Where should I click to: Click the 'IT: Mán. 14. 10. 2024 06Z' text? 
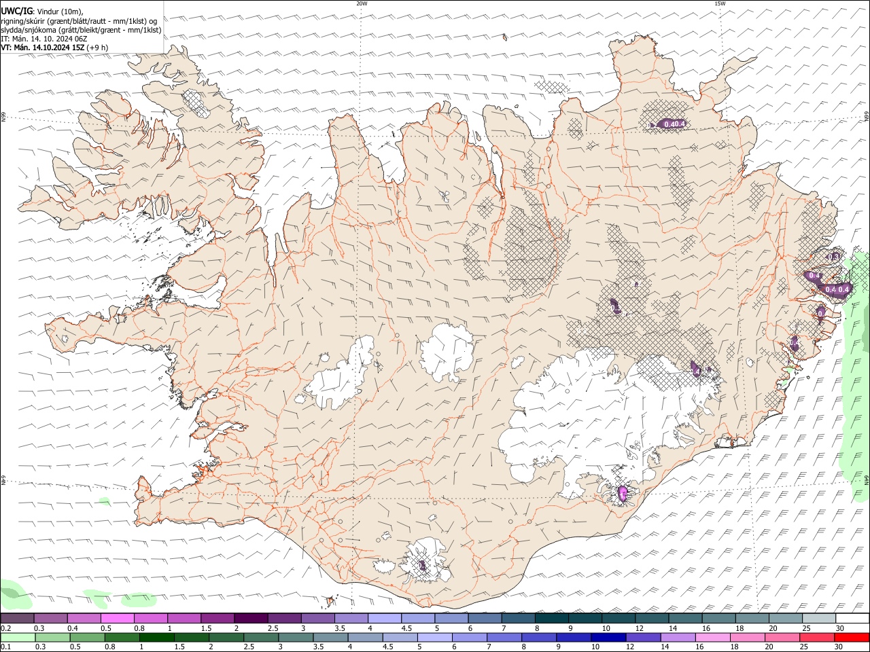(x=44, y=39)
